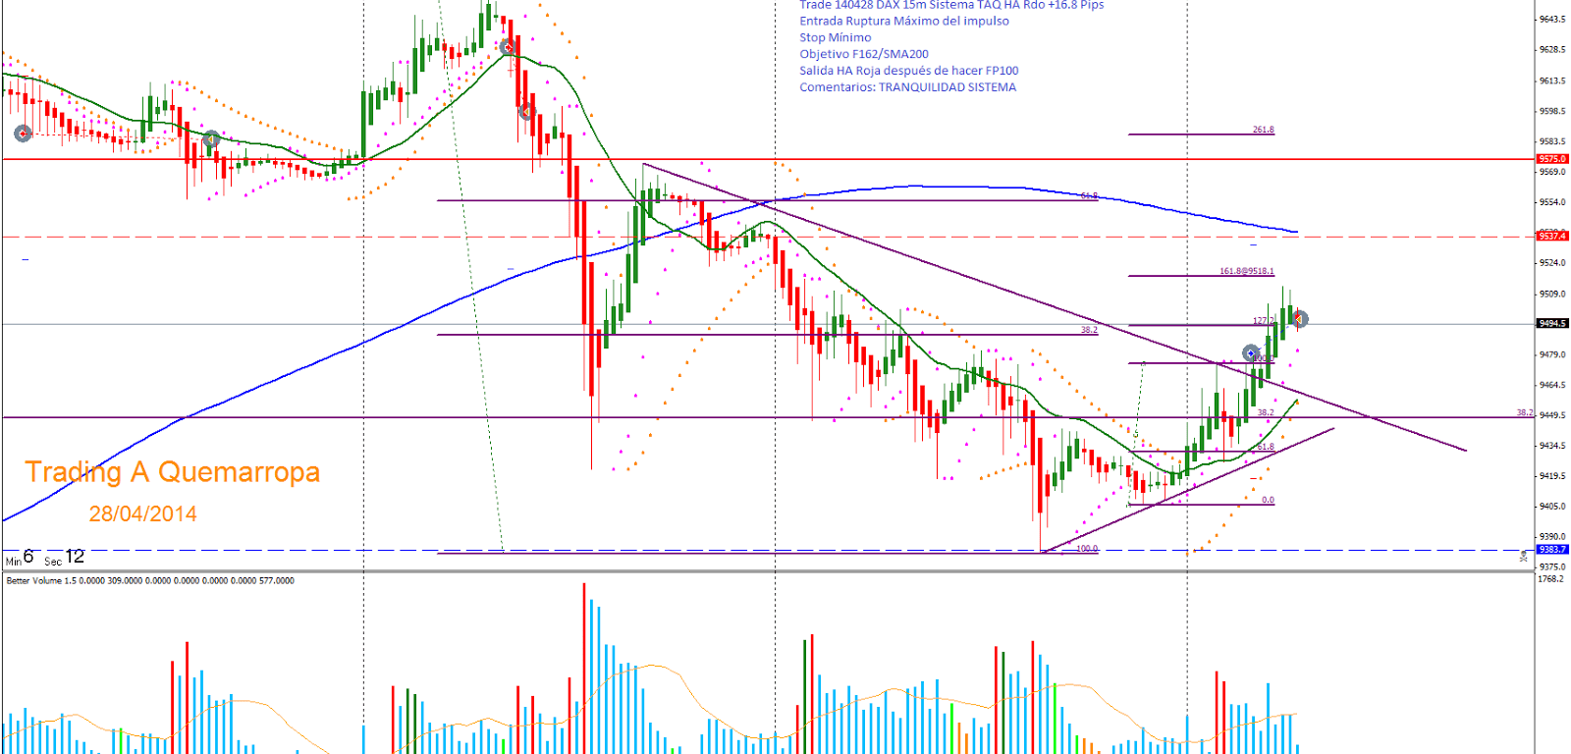Select the red 9575.0 price label
This screenshot has height=754, width=1571.
click(x=1552, y=159)
